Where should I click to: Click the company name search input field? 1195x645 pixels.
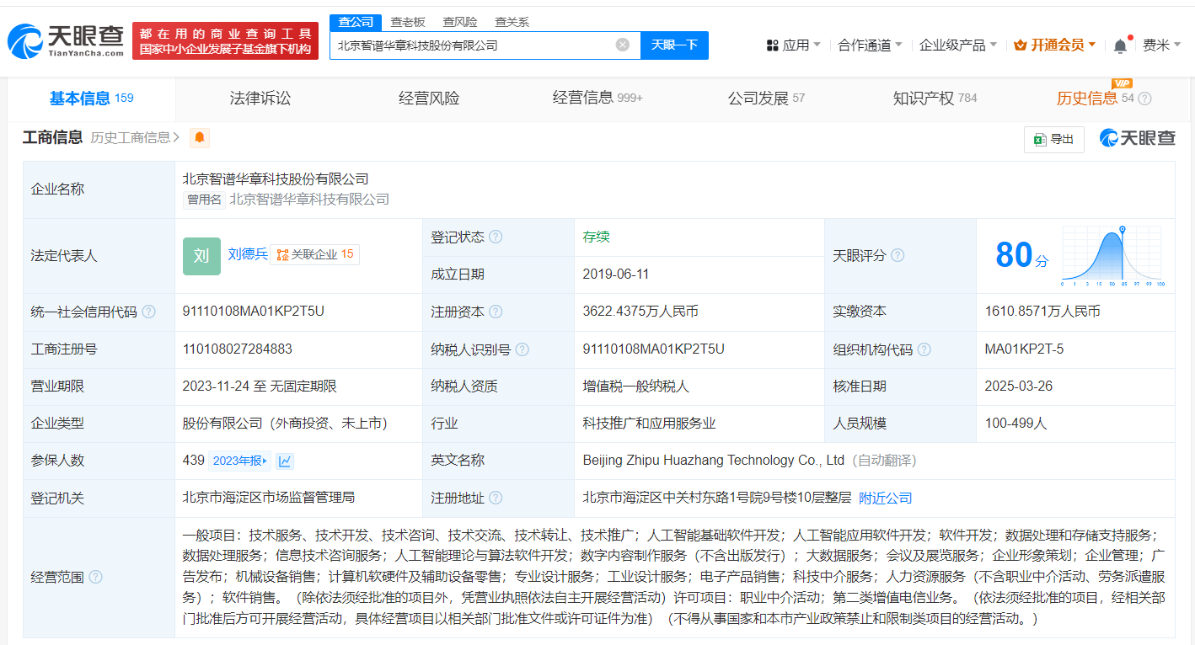tap(472, 45)
